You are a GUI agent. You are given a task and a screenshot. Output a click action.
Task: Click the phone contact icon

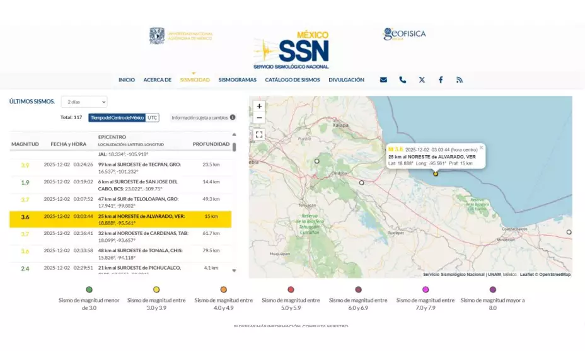pyautogui.click(x=403, y=80)
